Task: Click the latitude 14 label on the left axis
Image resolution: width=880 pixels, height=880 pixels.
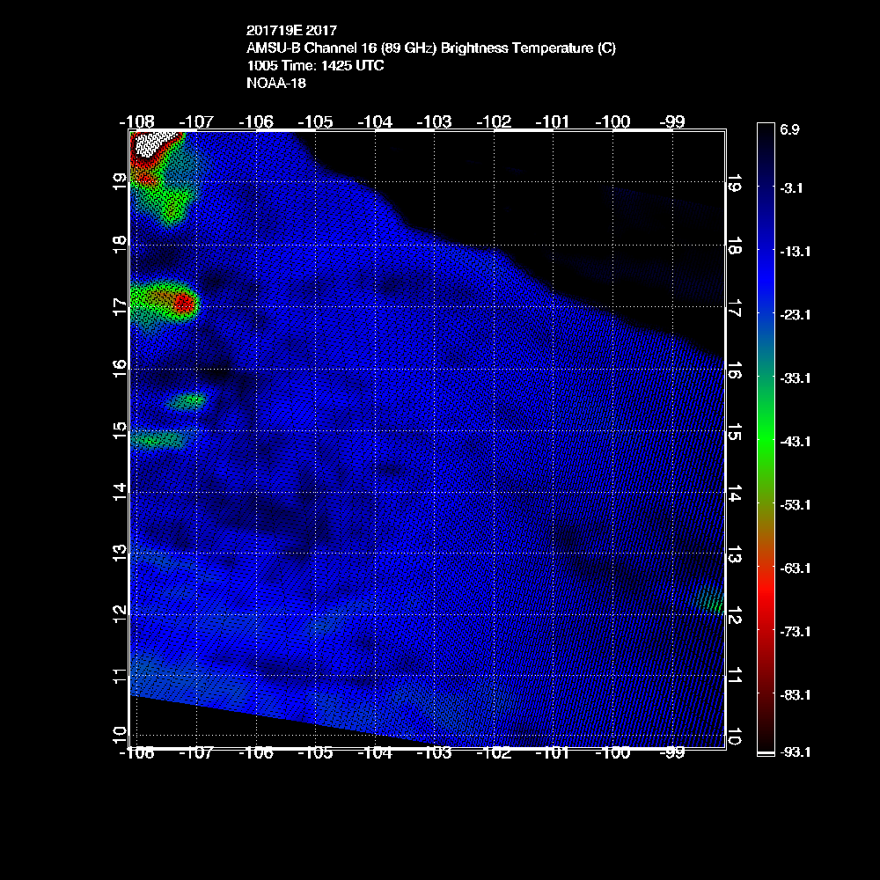Action: tap(120, 491)
